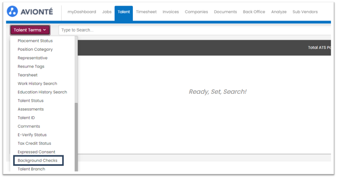Switch to the Analyze tab
337x178 pixels.
(279, 12)
